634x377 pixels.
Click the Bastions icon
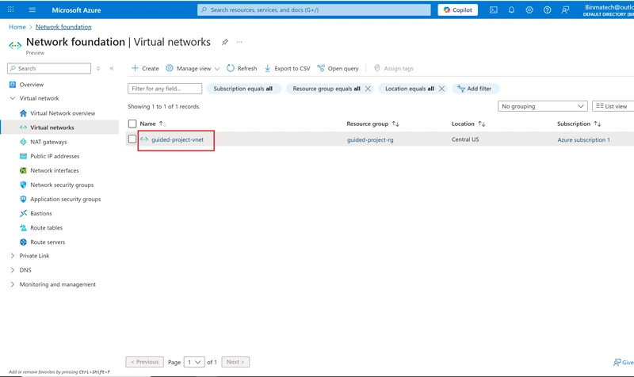24,213
